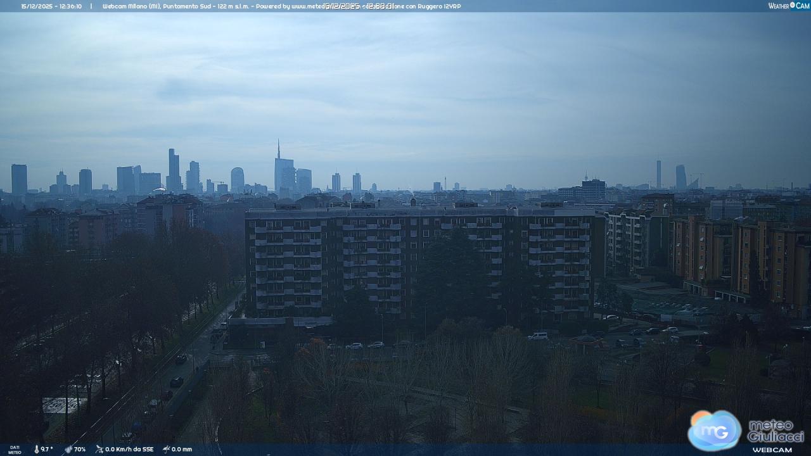The width and height of the screenshot is (811, 456).
Task: Click the 70% humidity value
Action: point(80,450)
